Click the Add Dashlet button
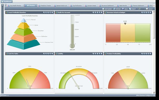The height and width of the screenshot is (100, 159). (x=107, y=9)
